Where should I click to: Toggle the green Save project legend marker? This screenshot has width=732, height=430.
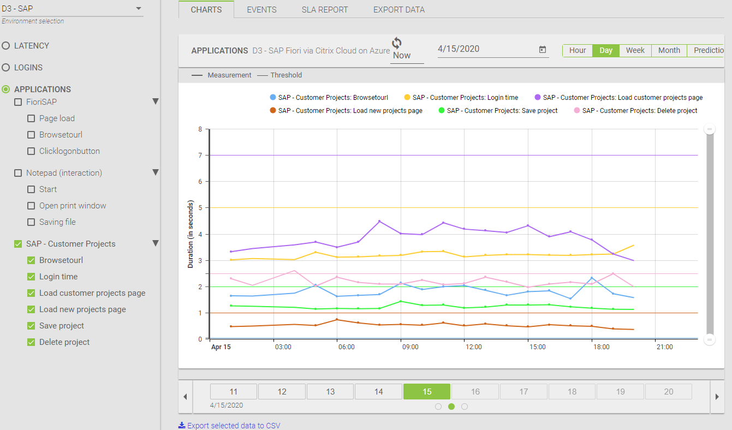pos(442,110)
